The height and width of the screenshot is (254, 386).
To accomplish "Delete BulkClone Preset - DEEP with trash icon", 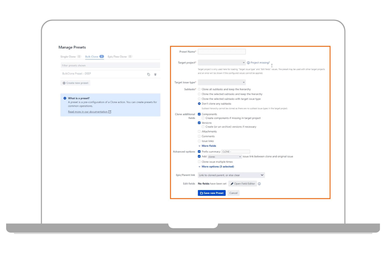I will [155, 74].
